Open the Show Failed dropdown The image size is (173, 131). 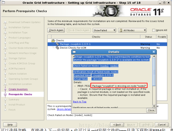click(104, 30)
